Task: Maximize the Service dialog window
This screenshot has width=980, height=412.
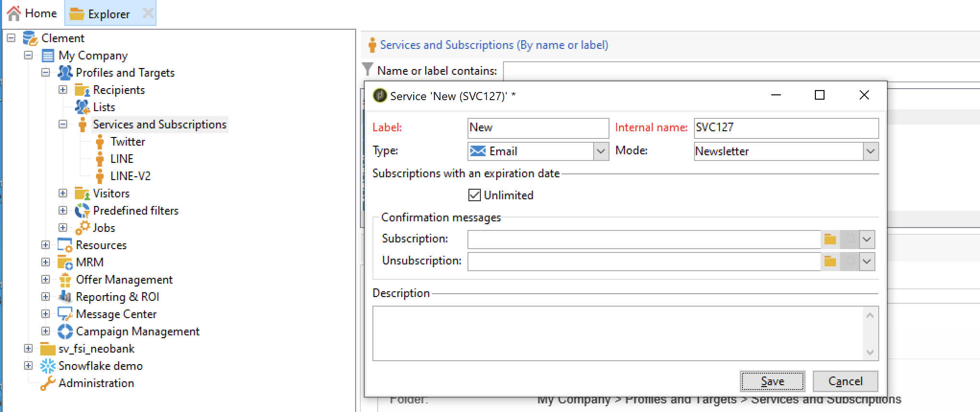Action: click(820, 95)
